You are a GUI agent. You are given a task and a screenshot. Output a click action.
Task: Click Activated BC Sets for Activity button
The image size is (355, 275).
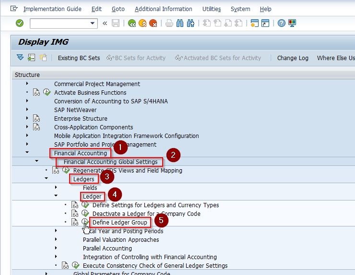(x=218, y=58)
